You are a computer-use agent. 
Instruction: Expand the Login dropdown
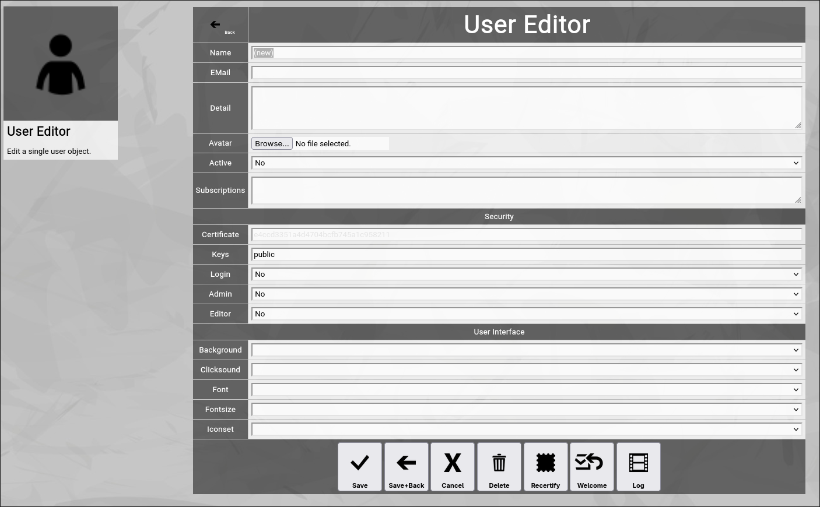(x=526, y=274)
